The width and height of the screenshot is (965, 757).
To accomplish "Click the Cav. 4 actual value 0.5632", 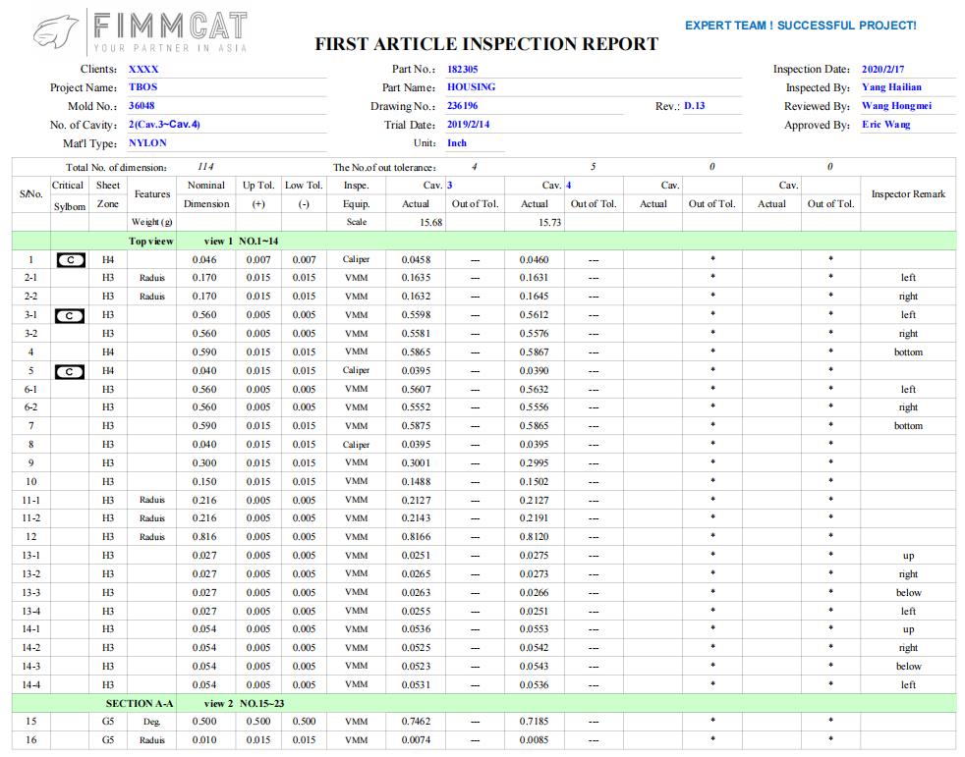I will coord(534,389).
